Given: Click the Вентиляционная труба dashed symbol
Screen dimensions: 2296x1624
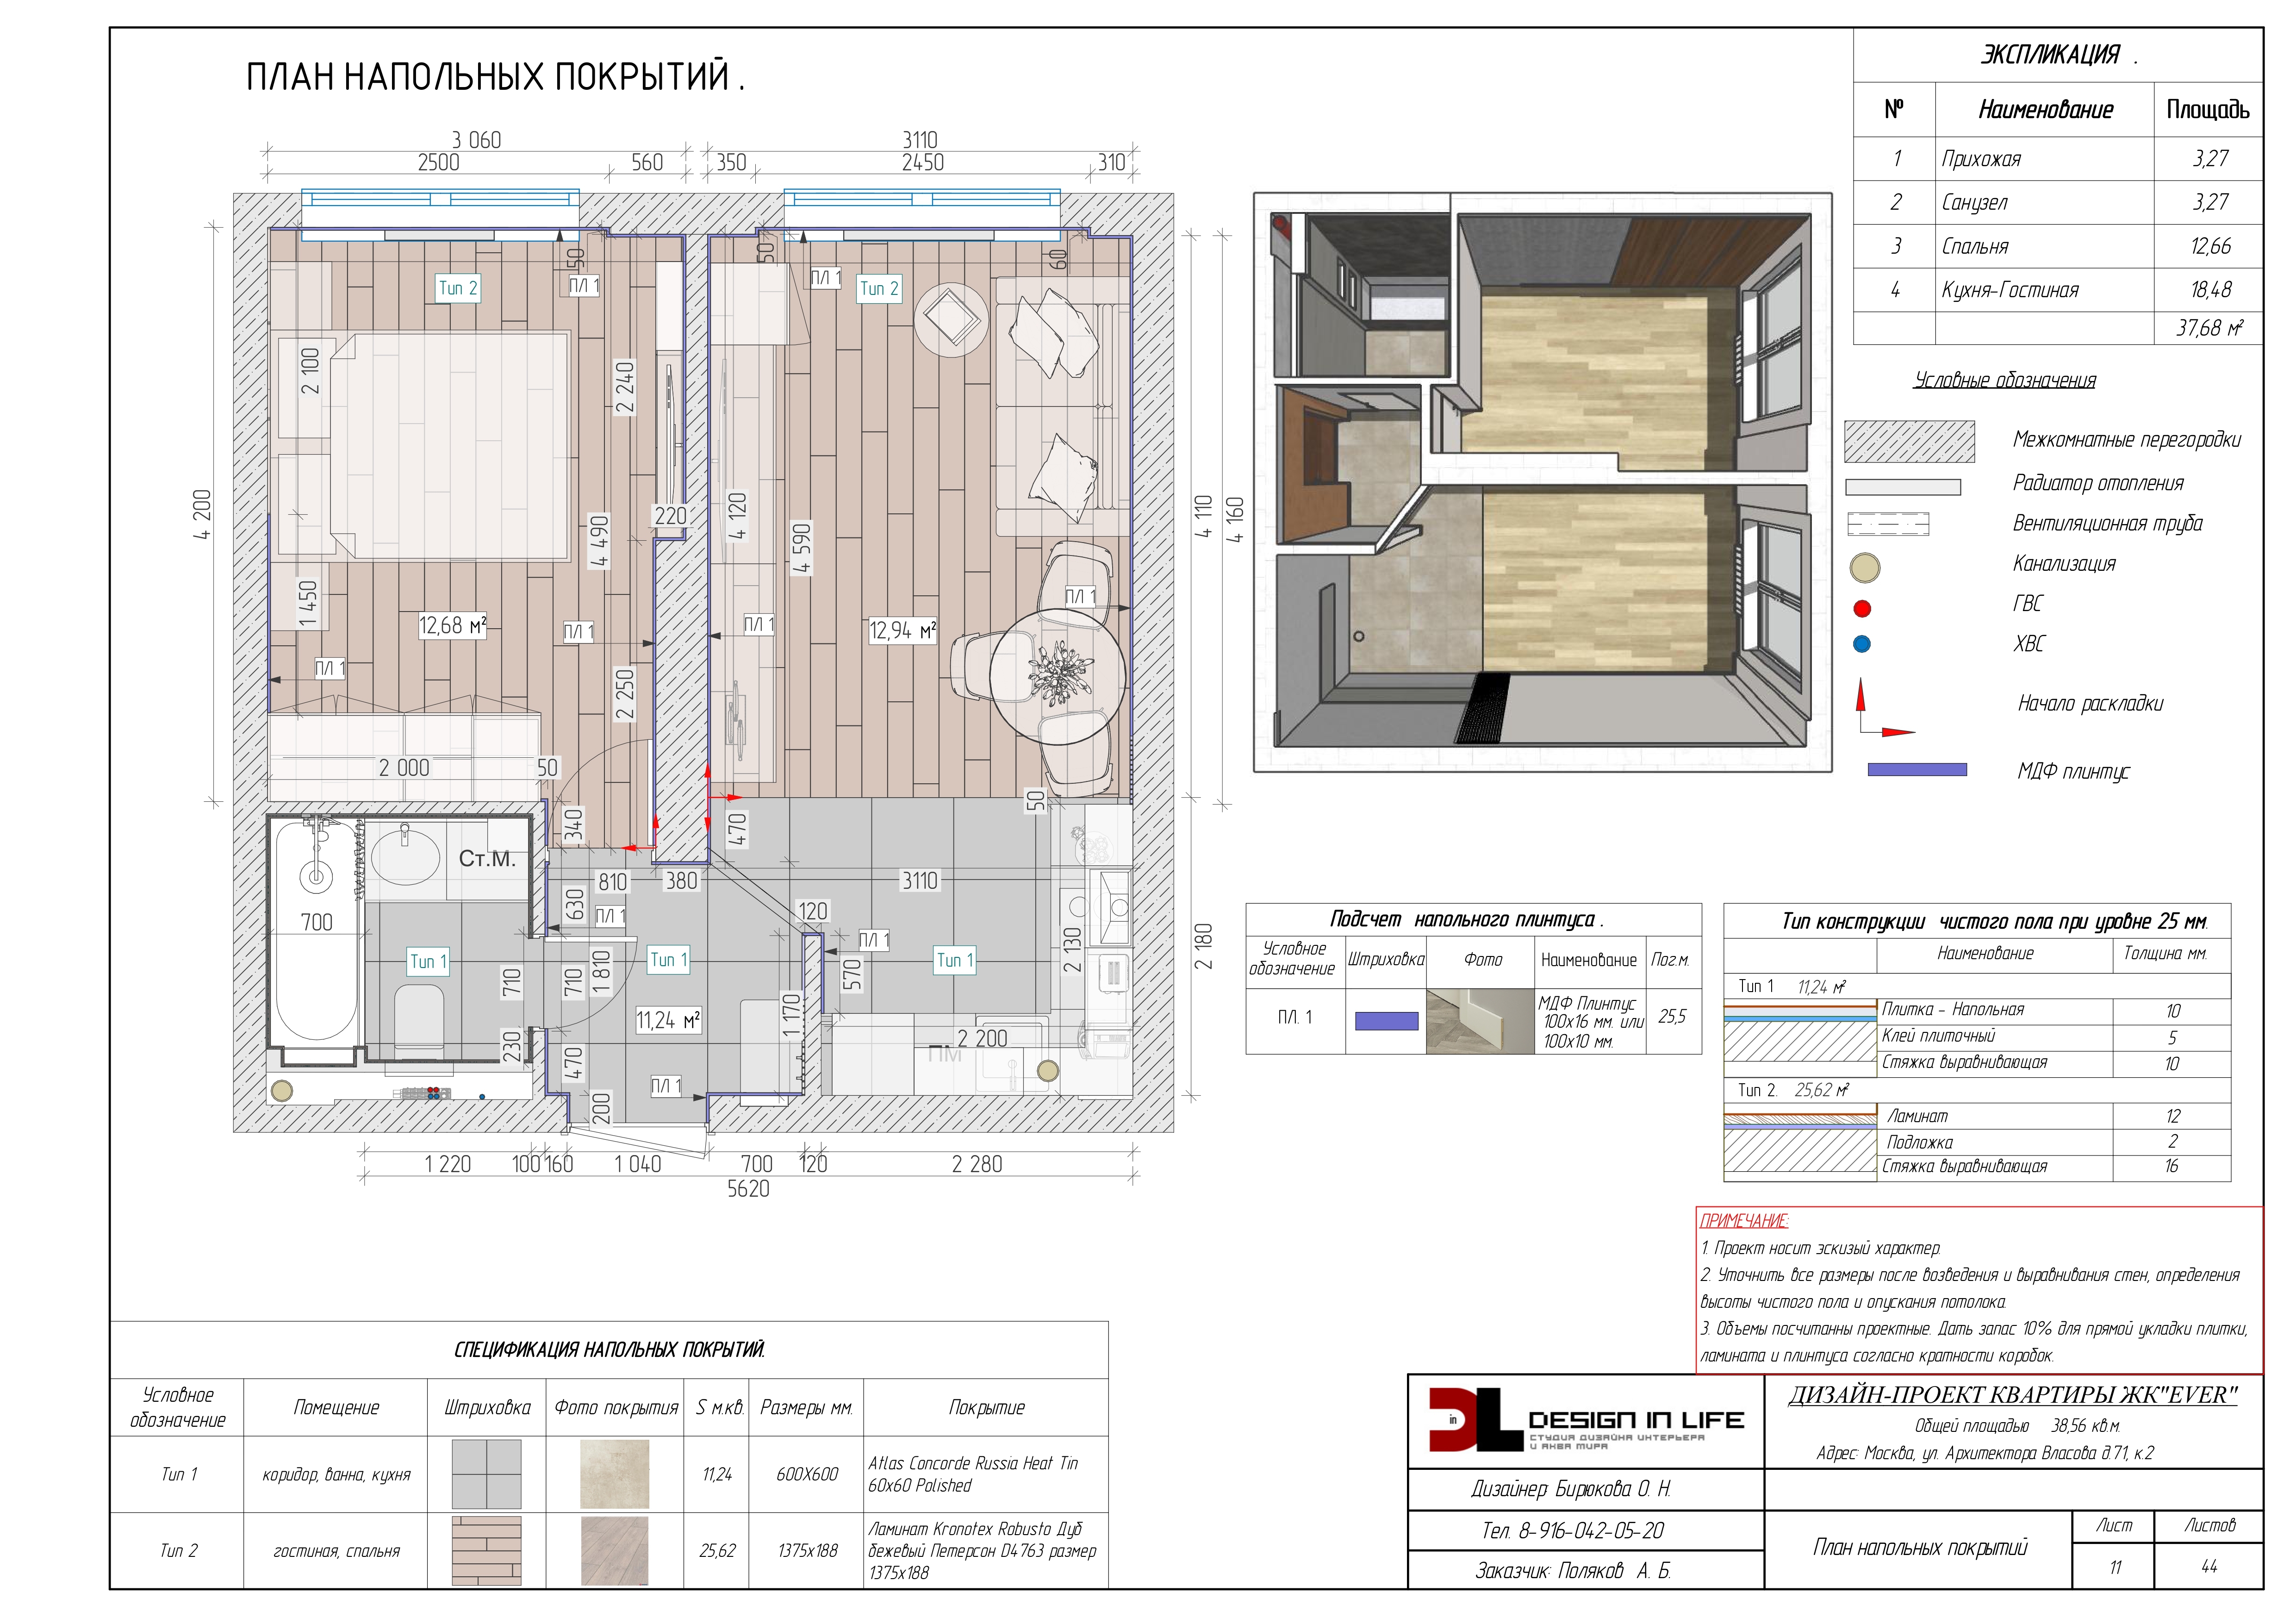Looking at the screenshot, I should click(x=1887, y=524).
